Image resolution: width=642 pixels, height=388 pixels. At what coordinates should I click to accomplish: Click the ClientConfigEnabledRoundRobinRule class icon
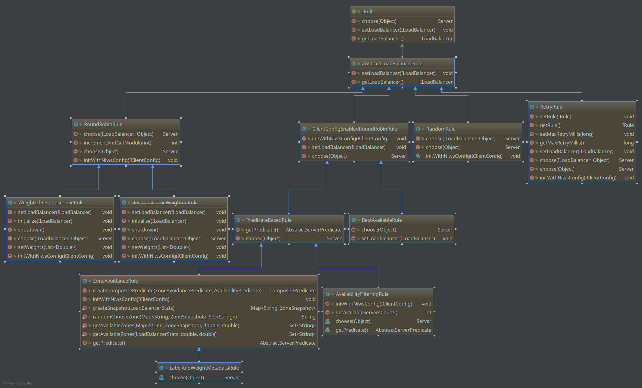304,129
